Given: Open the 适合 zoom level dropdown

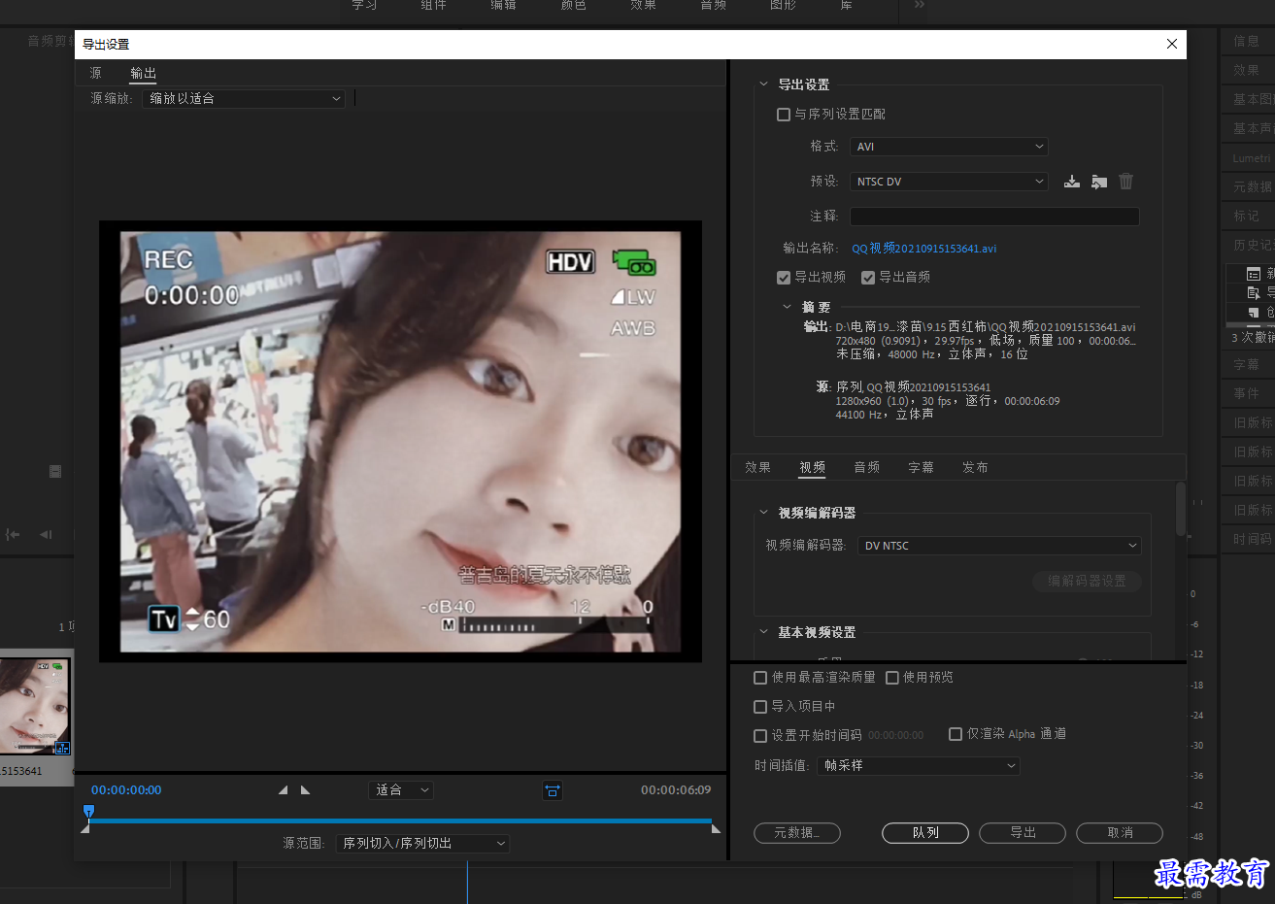Looking at the screenshot, I should [401, 790].
